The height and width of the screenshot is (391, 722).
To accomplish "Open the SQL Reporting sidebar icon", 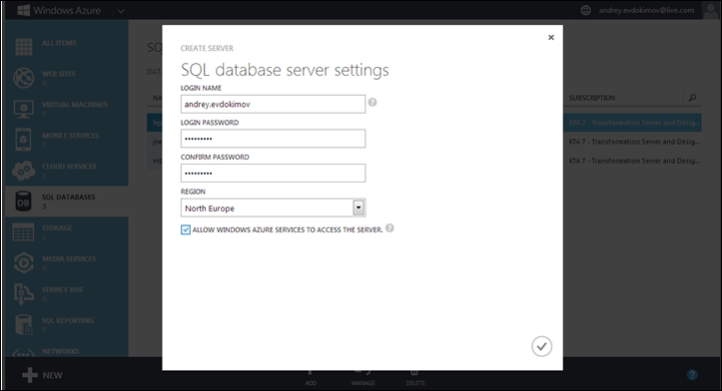I will (x=24, y=324).
